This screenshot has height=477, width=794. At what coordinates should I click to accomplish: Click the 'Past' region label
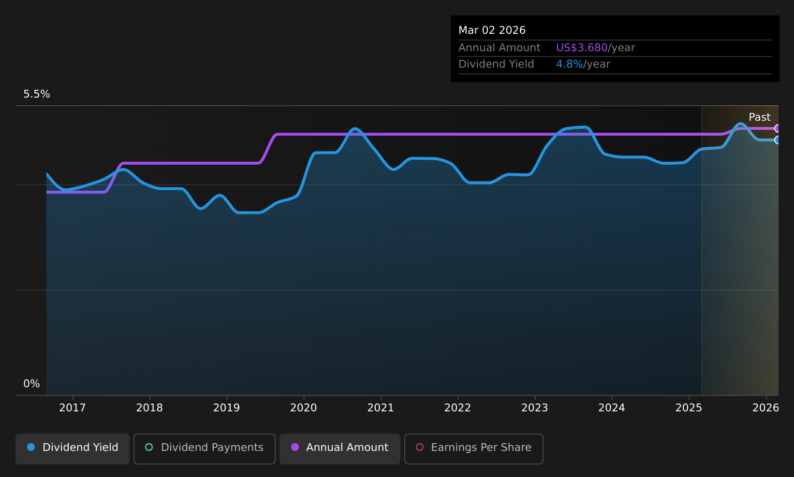pos(759,117)
